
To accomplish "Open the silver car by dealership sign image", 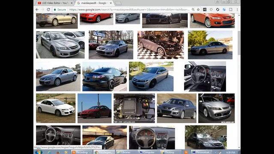I will [x=111, y=45].
